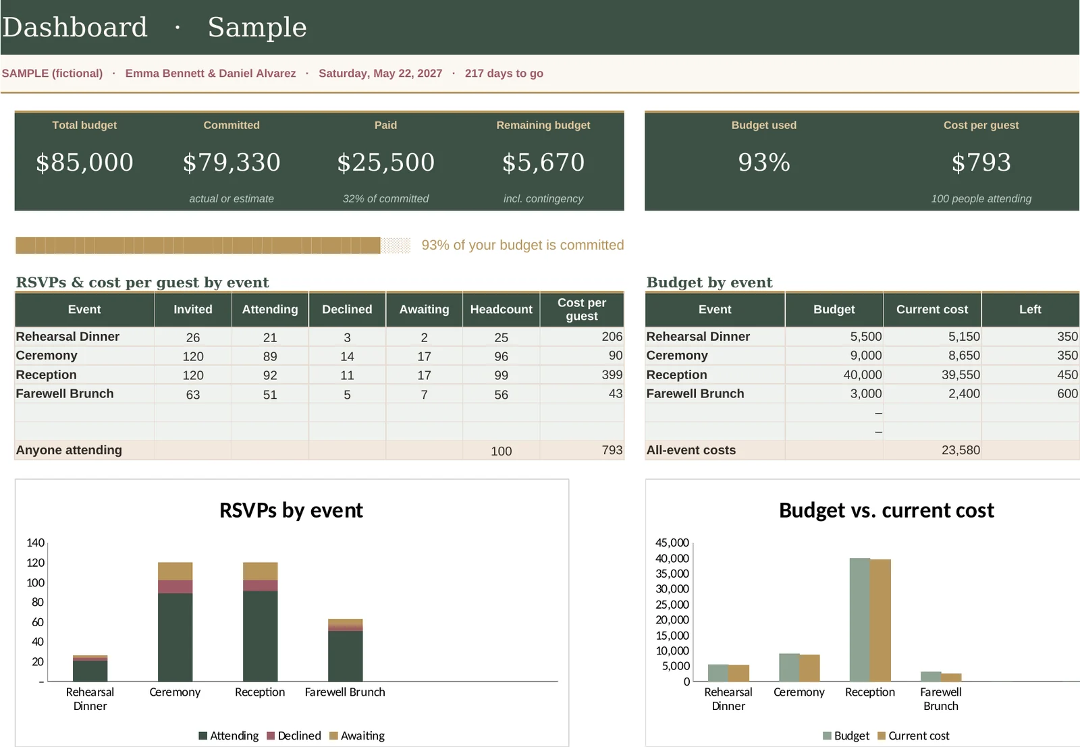Click the Budget used 93% figure
Viewport: 1080px width, 747px height.
click(764, 162)
